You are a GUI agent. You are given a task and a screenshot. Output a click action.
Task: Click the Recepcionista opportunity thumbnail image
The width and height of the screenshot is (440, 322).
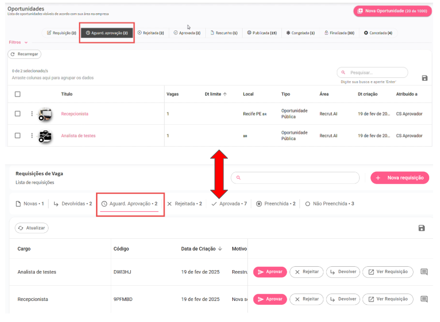pyautogui.click(x=45, y=114)
